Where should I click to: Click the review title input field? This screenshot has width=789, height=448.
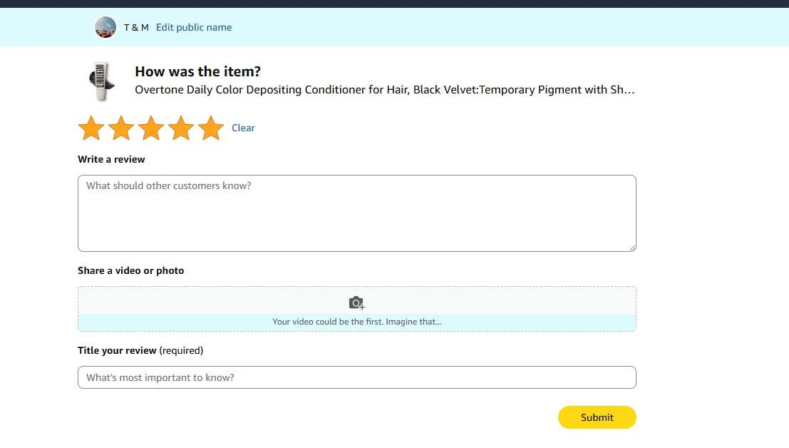pos(356,377)
